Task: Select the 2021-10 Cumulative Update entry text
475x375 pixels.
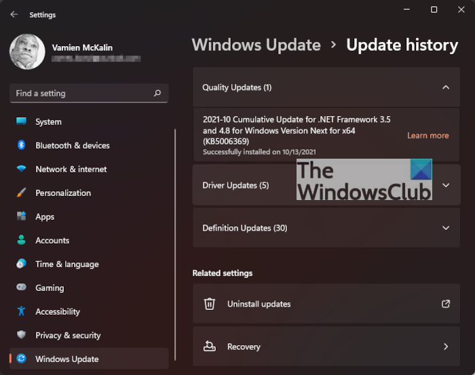Action: tap(297, 130)
